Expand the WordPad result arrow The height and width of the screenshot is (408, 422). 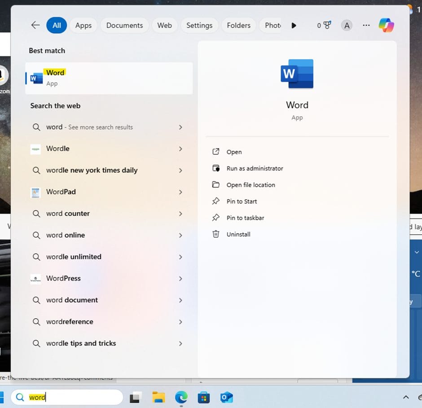click(180, 192)
